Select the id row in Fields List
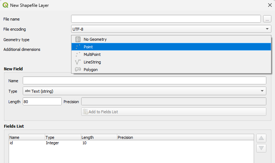 click(x=131, y=143)
